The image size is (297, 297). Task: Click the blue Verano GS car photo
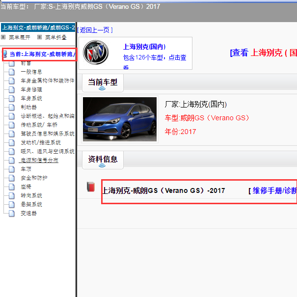[120, 119]
